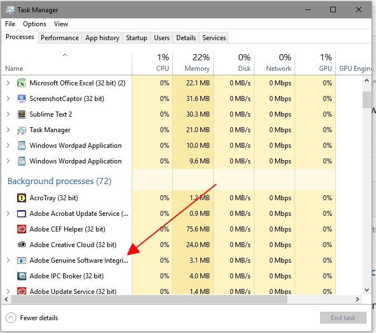Click the horizontal scrollbar thumb
The image size is (376, 333).
click(149, 299)
